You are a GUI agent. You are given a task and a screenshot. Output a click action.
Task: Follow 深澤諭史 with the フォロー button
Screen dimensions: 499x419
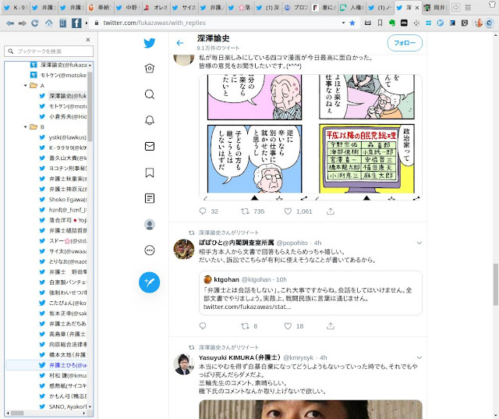click(405, 43)
